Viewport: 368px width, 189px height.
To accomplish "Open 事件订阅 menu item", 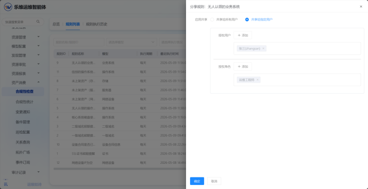I will (x=23, y=162).
